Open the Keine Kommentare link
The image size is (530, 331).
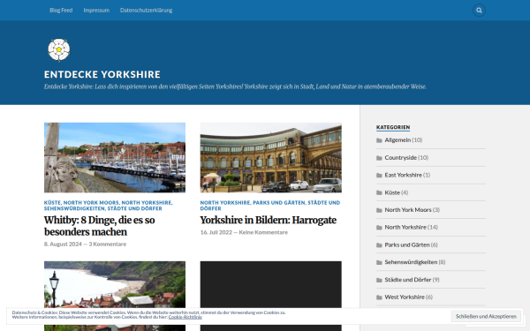click(263, 232)
